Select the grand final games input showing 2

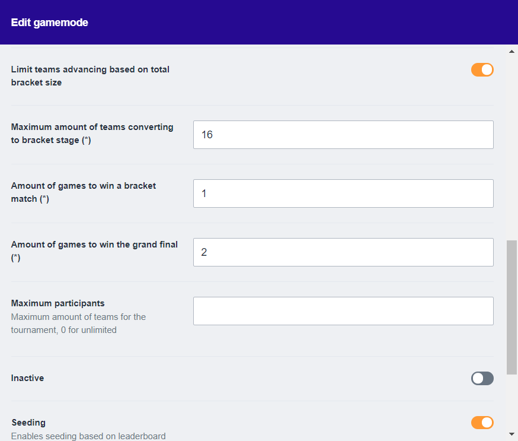[x=343, y=252]
